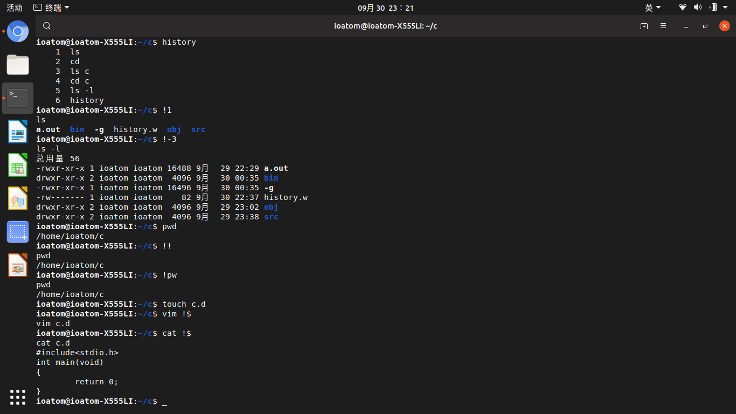This screenshot has width=736, height=414.
Task: Click the Wi-Fi status icon
Action: (x=683, y=8)
